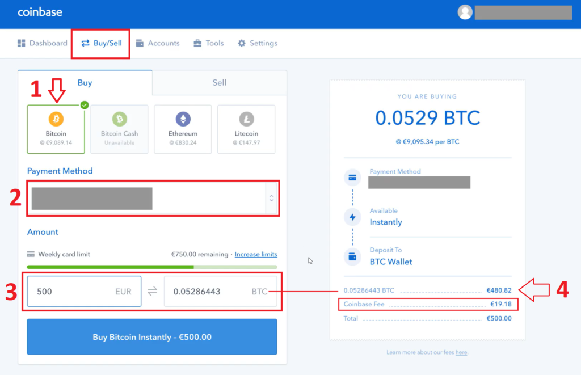Click the '€750.00 remaining' text
581x375 pixels.
point(200,254)
